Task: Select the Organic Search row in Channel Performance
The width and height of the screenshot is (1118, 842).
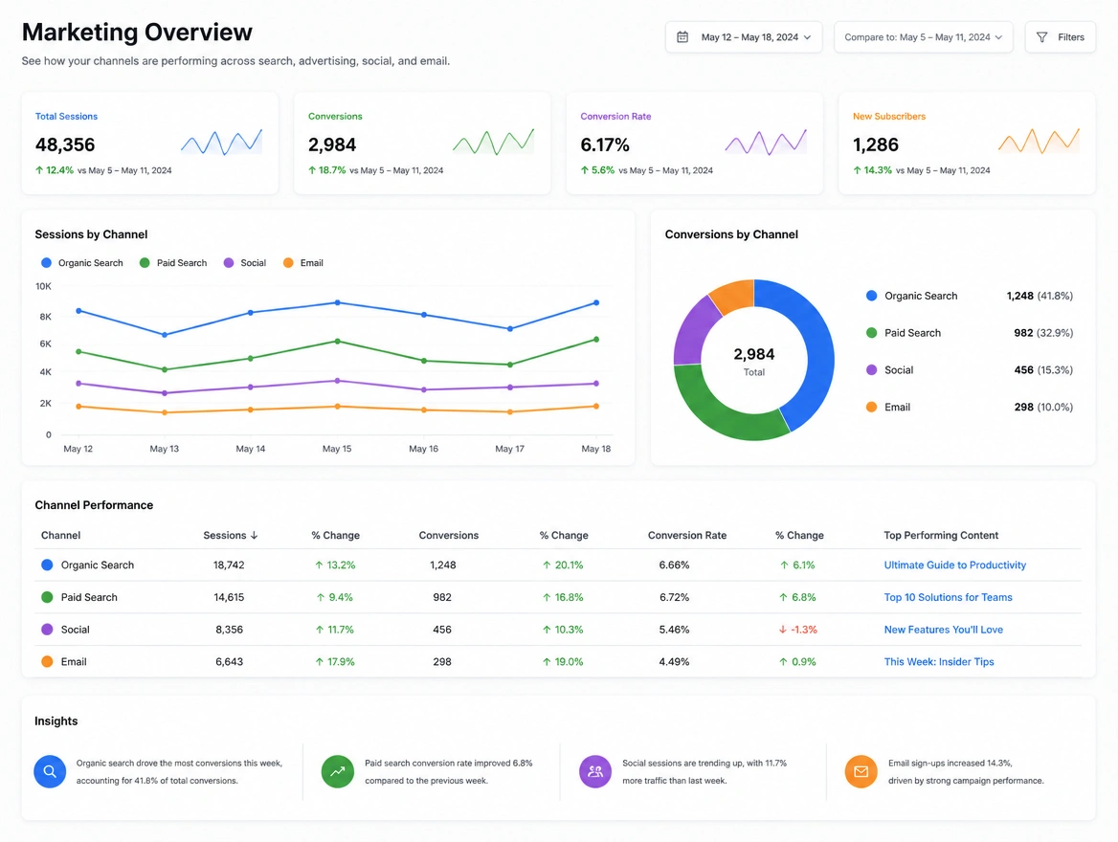Action: click(558, 565)
